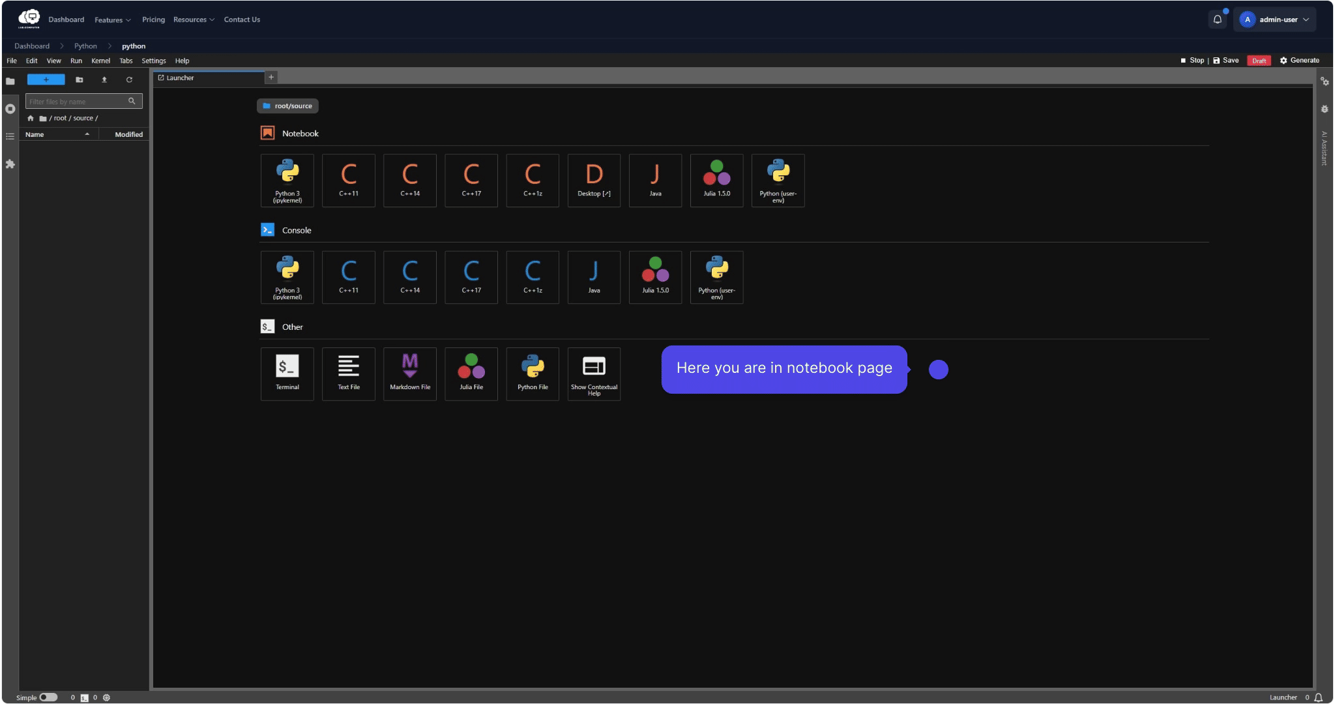Create a Java notebook
This screenshot has width=1335, height=704.
tap(655, 181)
